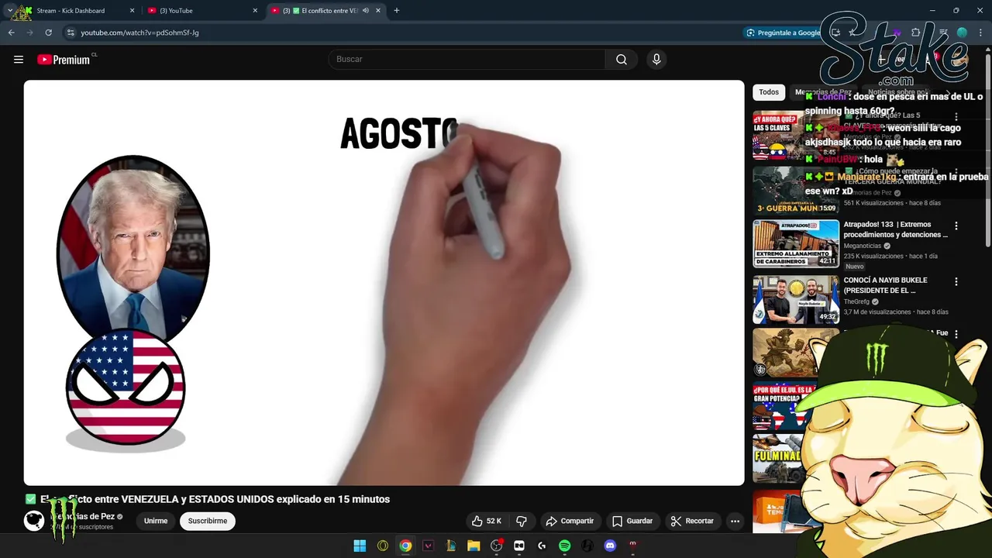This screenshot has height=558, width=992.
Task: Open the 3ª GUERRA MUNDIAL thumbnail
Action: tap(796, 190)
